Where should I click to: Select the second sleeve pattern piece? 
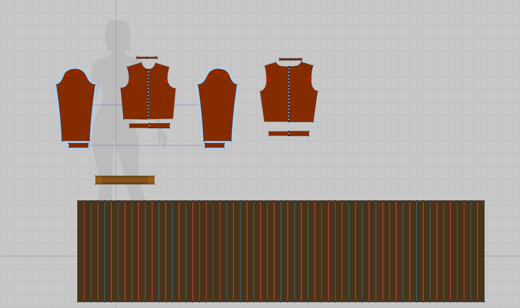click(x=217, y=105)
